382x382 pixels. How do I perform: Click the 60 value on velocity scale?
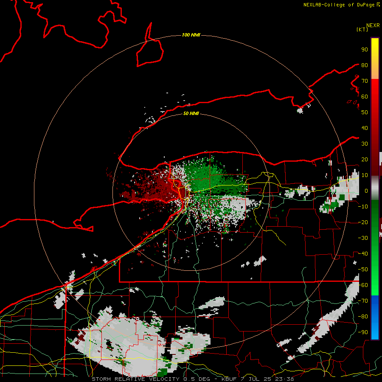pos(365,96)
